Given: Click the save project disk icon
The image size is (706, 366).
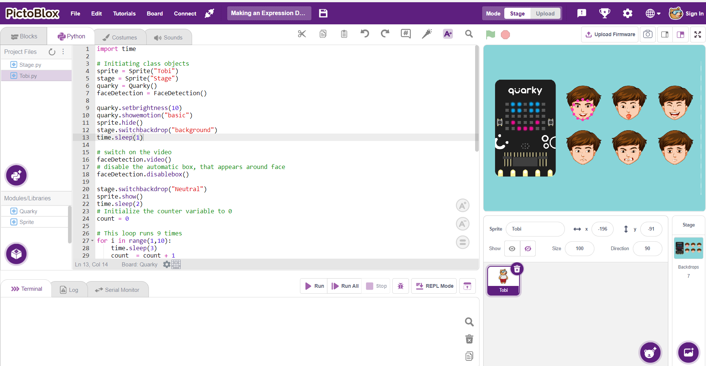Looking at the screenshot, I should [323, 13].
